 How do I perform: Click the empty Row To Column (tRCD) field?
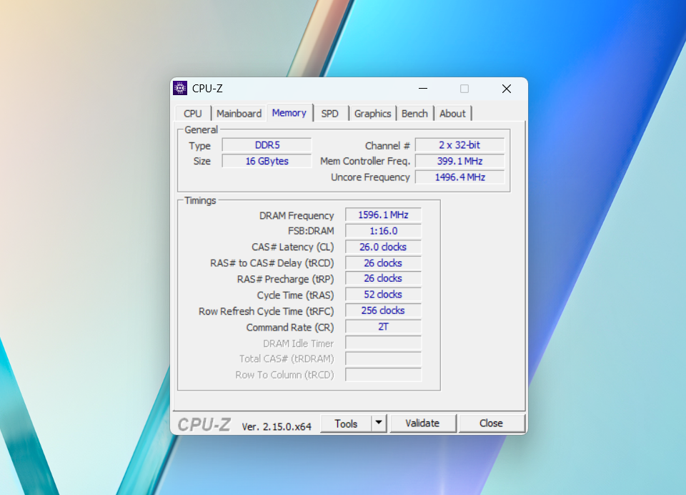[x=383, y=375]
